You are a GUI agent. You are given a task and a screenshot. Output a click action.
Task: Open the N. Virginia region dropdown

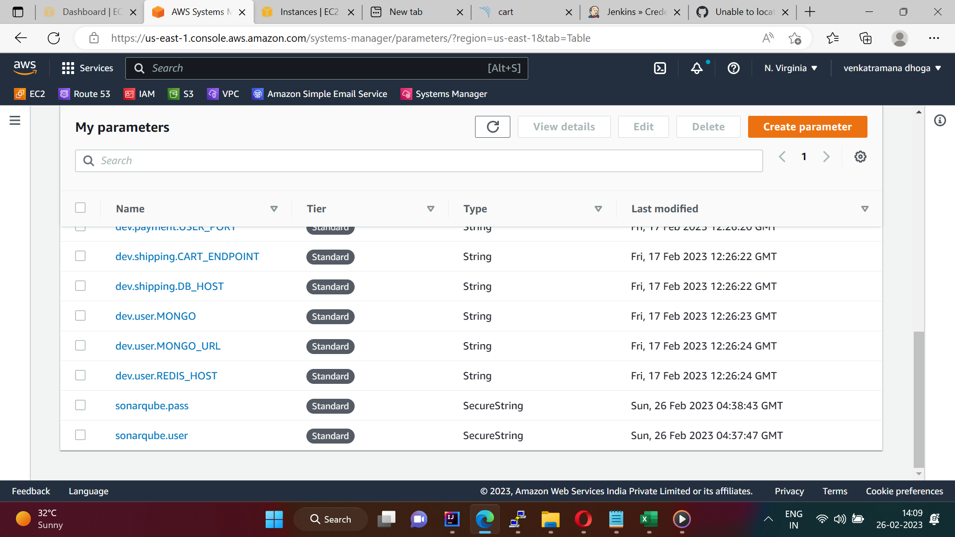(x=790, y=68)
